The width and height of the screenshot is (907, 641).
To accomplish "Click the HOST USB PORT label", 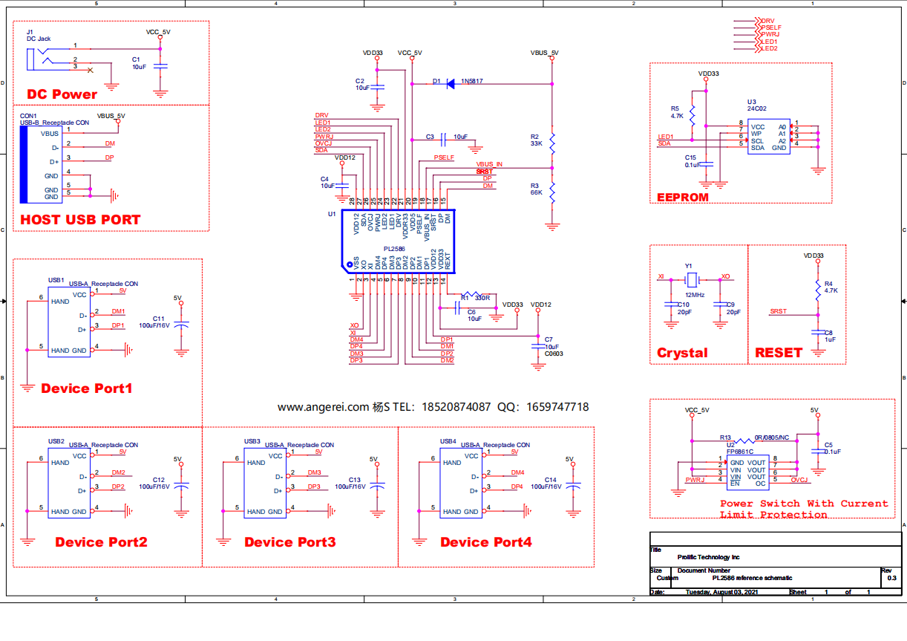I will coord(80,220).
